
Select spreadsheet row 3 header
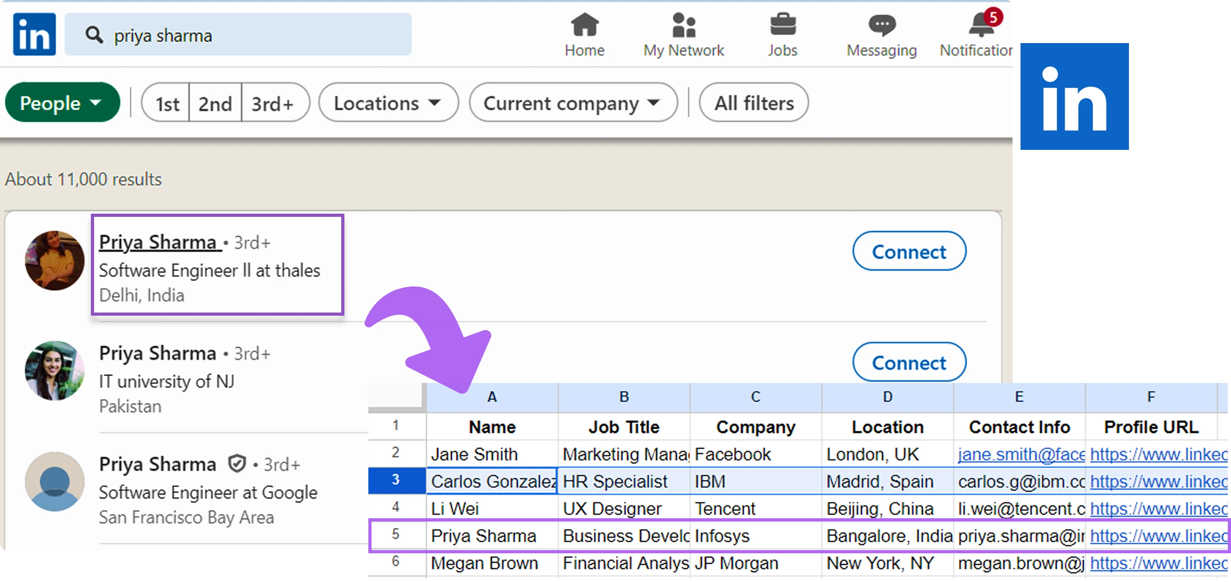click(x=396, y=480)
